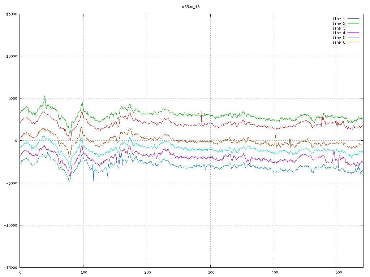
Task: Click the green line 2 legend sample
Action: pos(353,23)
